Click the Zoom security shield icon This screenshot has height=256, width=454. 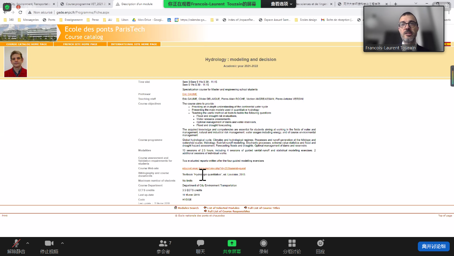(7, 7)
